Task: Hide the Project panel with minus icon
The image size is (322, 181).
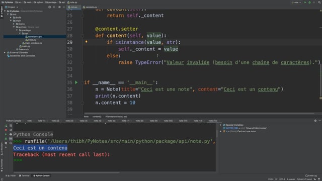Action: pos(64,7)
